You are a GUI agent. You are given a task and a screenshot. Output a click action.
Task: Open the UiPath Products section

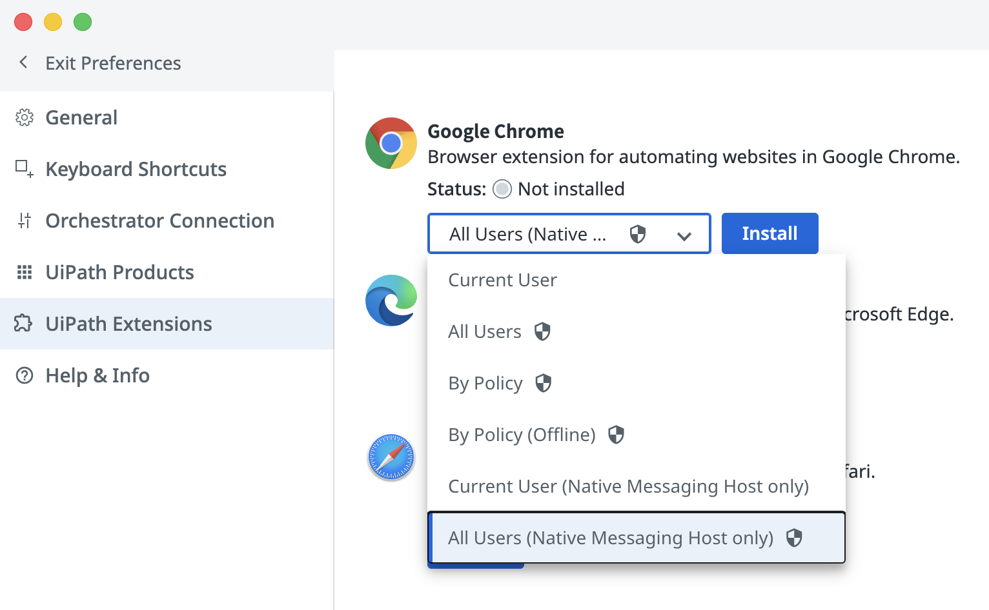coord(167,272)
